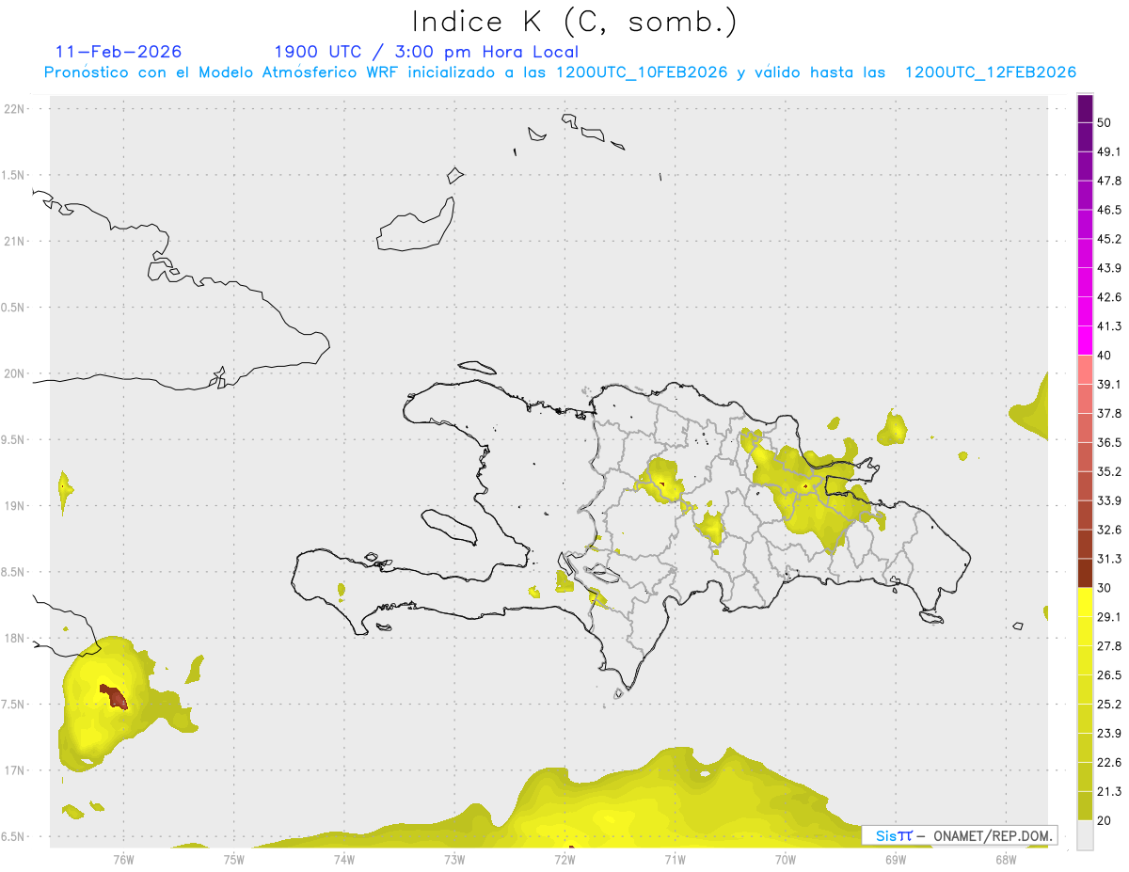The width and height of the screenshot is (1129, 872).
Task: Click the 72W longitude label
Action: 564,860
